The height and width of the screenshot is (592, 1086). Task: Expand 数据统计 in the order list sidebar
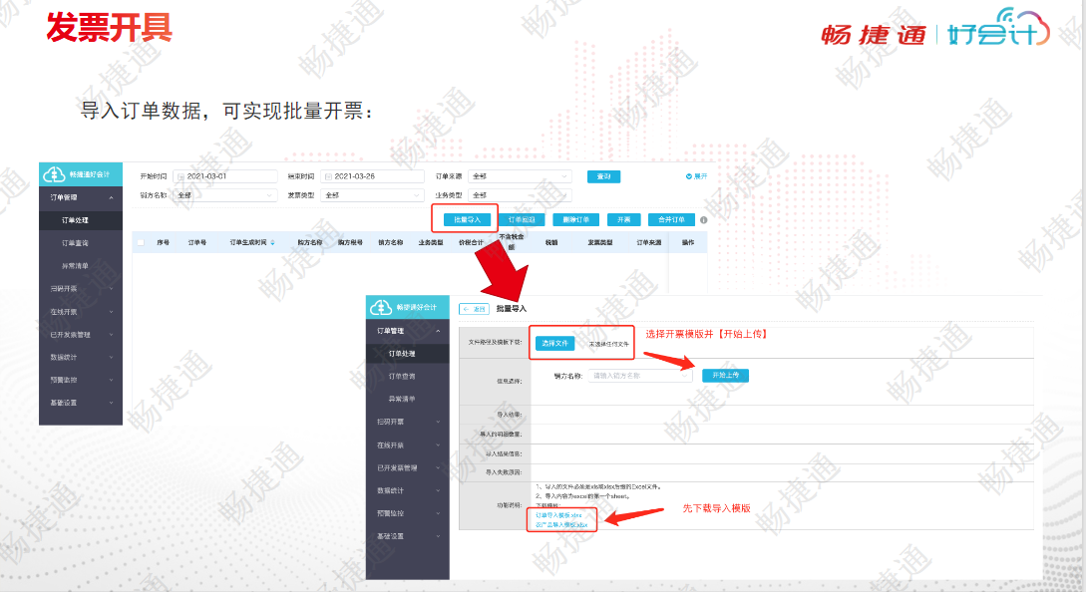point(111,357)
